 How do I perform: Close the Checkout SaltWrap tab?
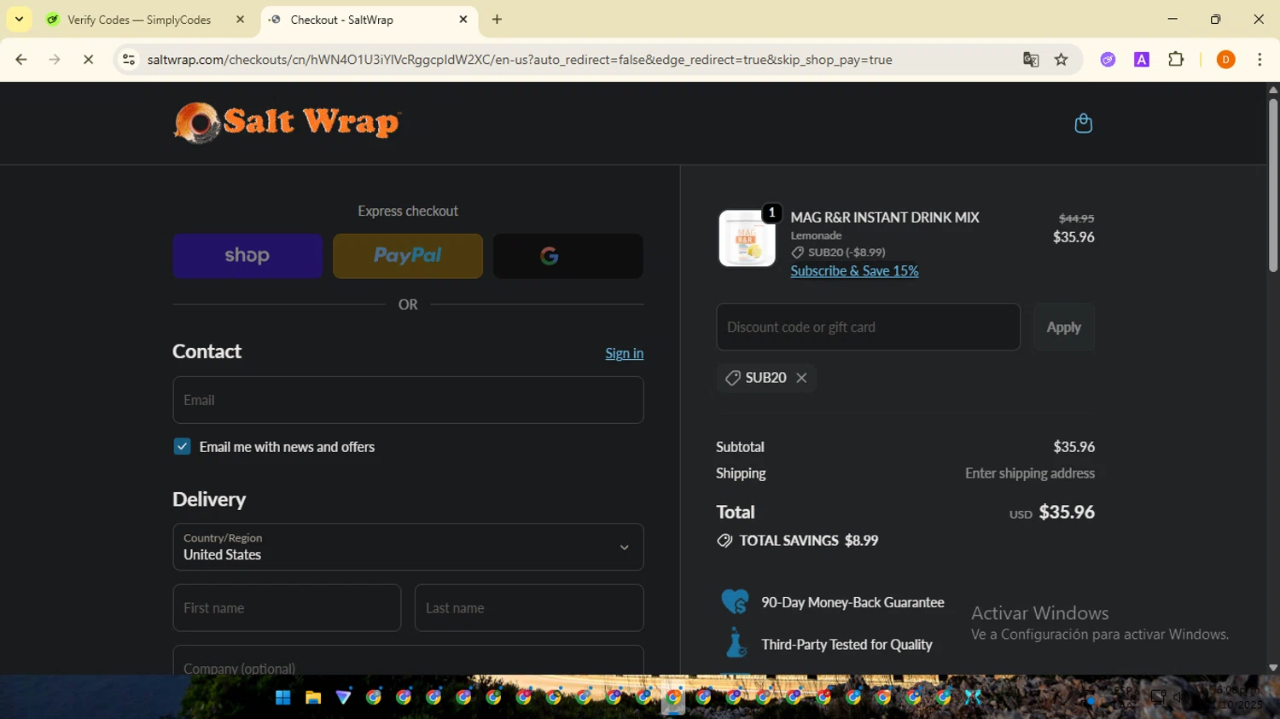[463, 20]
